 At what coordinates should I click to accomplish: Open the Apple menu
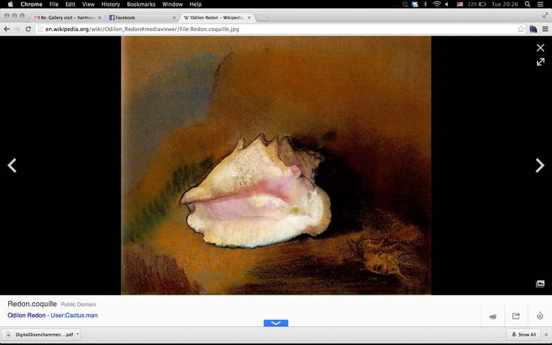10,4
